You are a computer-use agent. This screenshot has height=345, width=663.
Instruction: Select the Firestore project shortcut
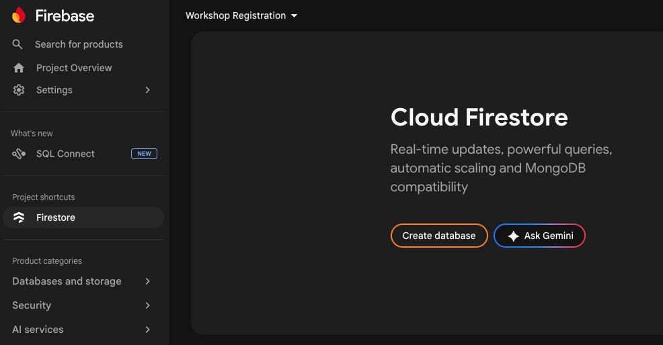point(83,217)
